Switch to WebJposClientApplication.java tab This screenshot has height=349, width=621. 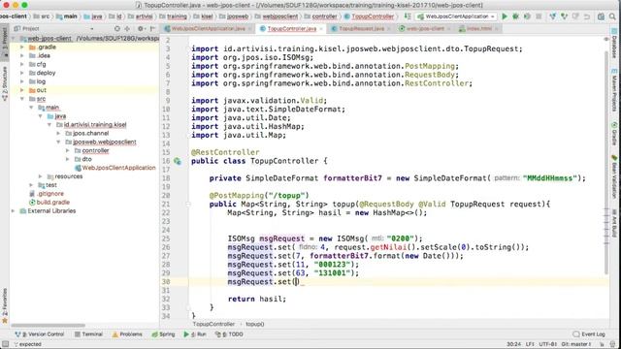(x=208, y=28)
